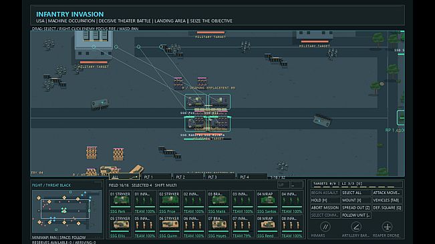Select the 07 BRA vehicle SSG Hayes card

pos(218,226)
